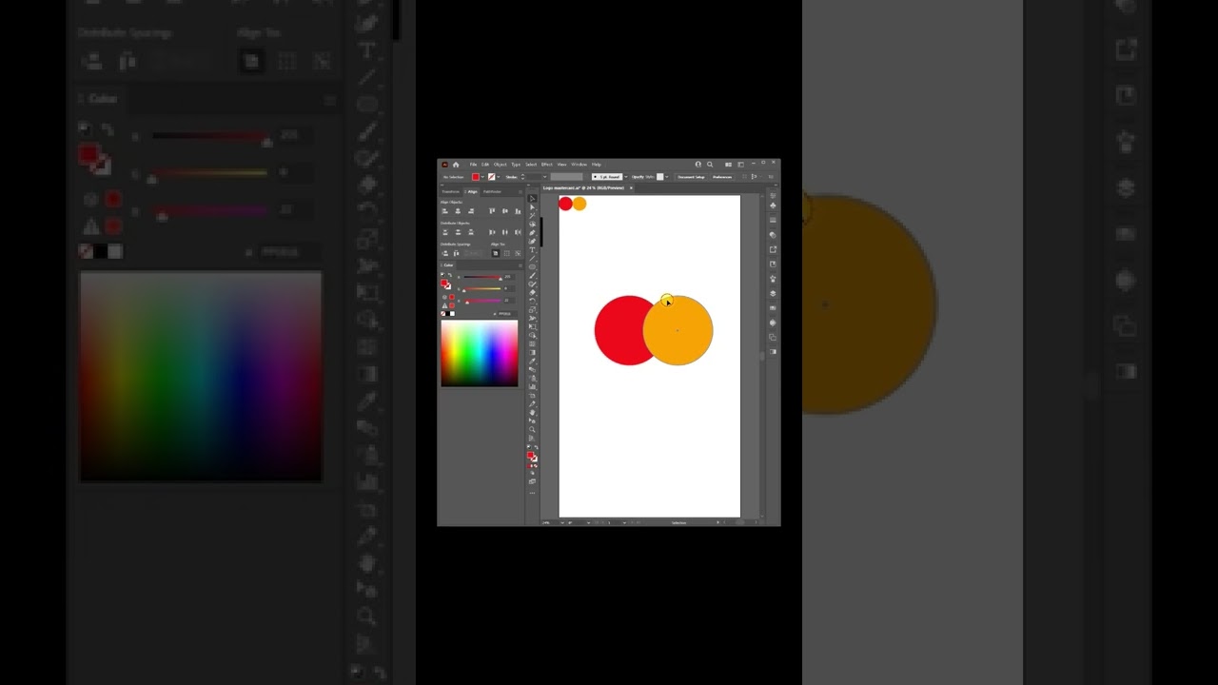This screenshot has width=1218, height=685.
Task: Click the red fill swatch in control bar
Action: click(476, 177)
